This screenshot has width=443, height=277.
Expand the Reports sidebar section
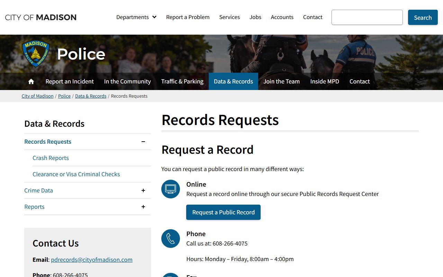143,207
